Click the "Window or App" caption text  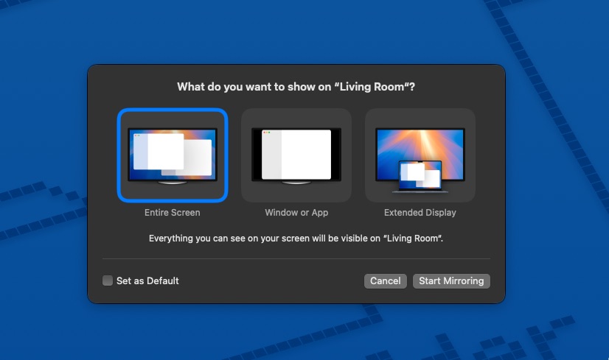click(x=296, y=213)
